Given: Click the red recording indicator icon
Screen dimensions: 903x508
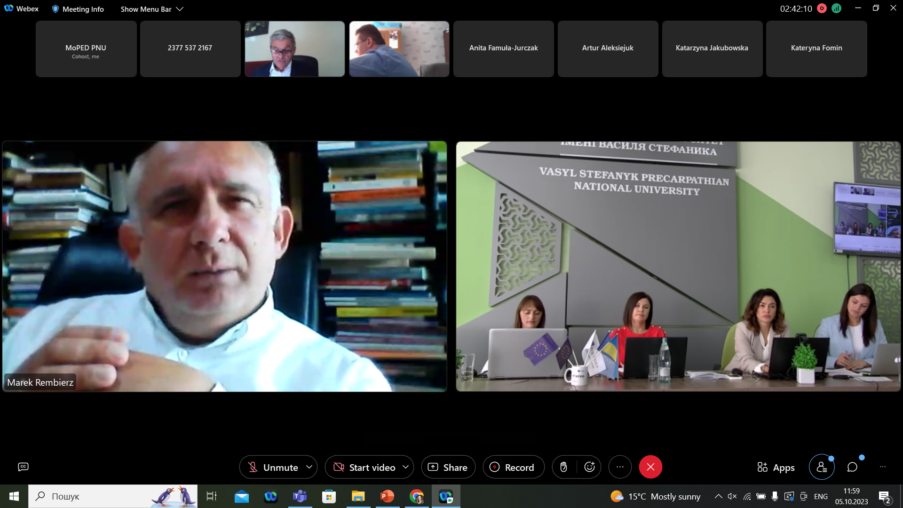Looking at the screenshot, I should tap(822, 8).
